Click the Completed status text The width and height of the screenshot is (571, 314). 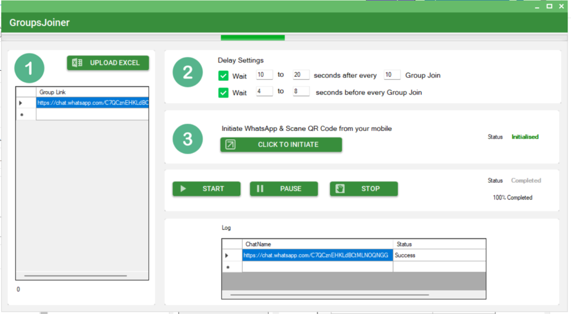click(526, 180)
